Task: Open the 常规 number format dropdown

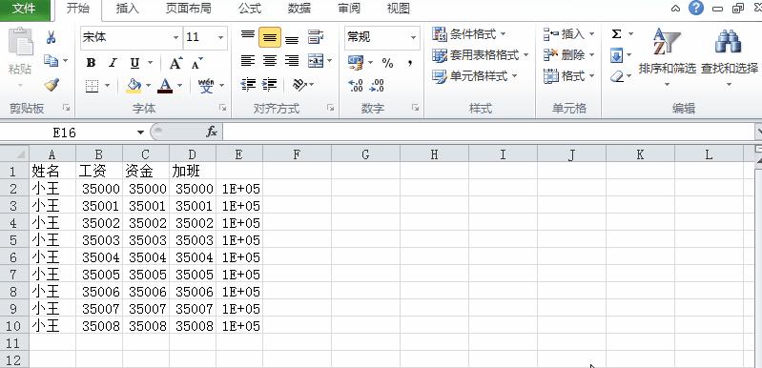Action: (413, 37)
